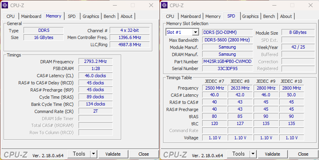Click the JEDEC #7 tRAS value 80
The image size is (319, 160).
pos(215,116)
